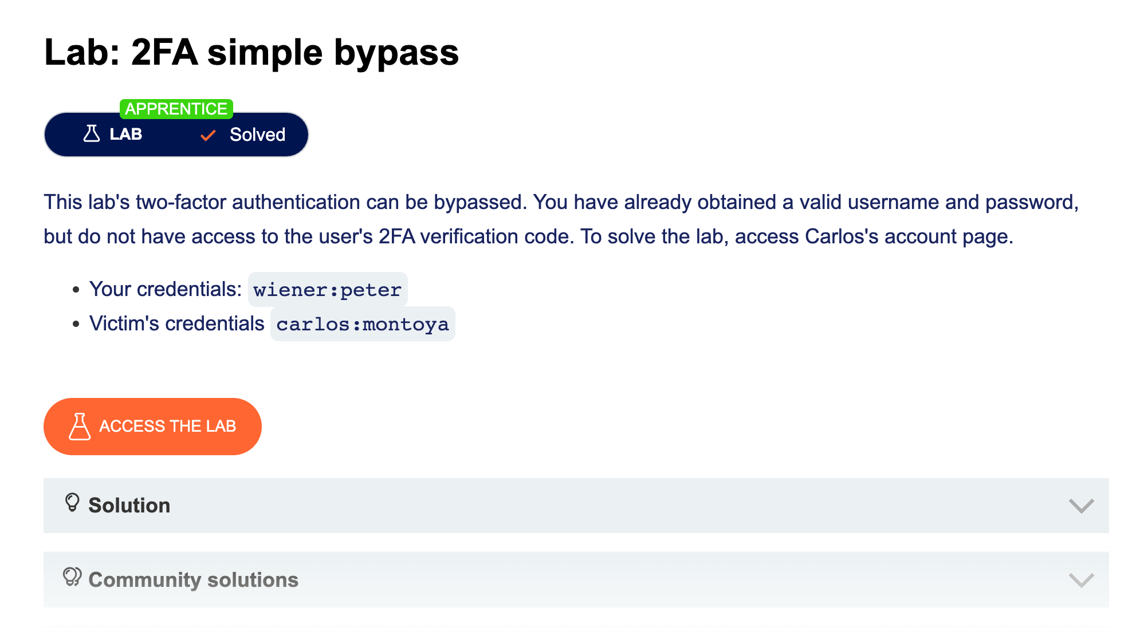Click the LAB text in the status pill
This screenshot has height=639, width=1132.
tap(126, 135)
